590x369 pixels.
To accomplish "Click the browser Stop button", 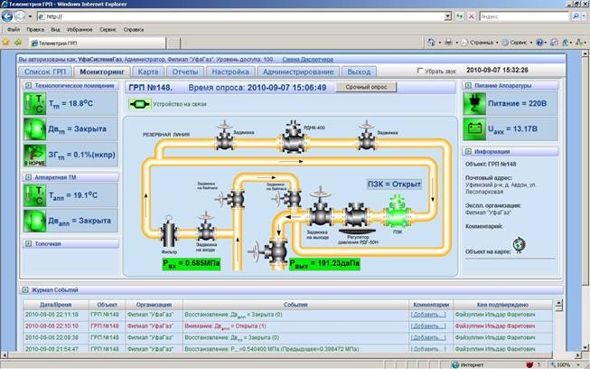I will (471, 16).
